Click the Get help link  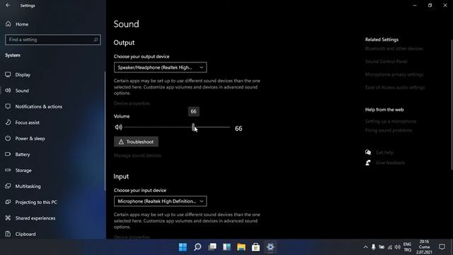tap(384, 152)
